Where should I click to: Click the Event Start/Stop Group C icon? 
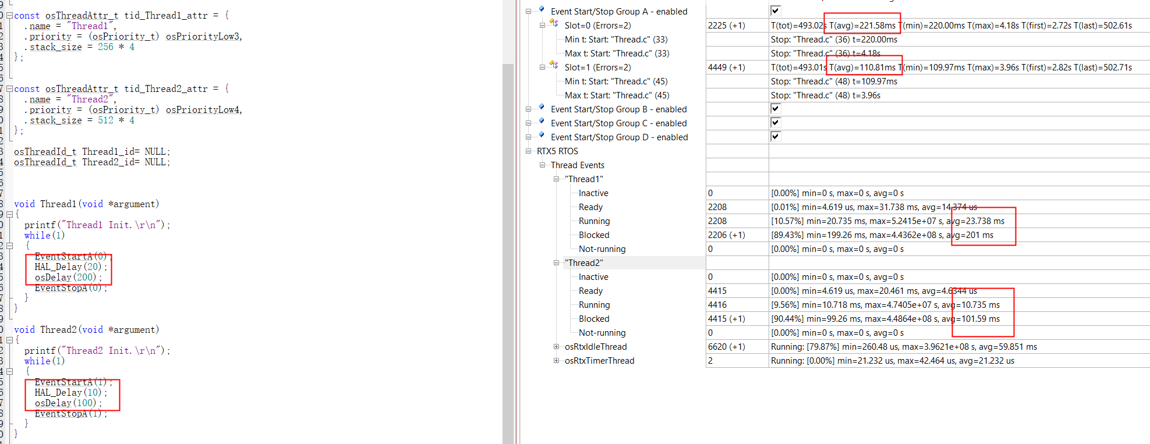pos(542,121)
